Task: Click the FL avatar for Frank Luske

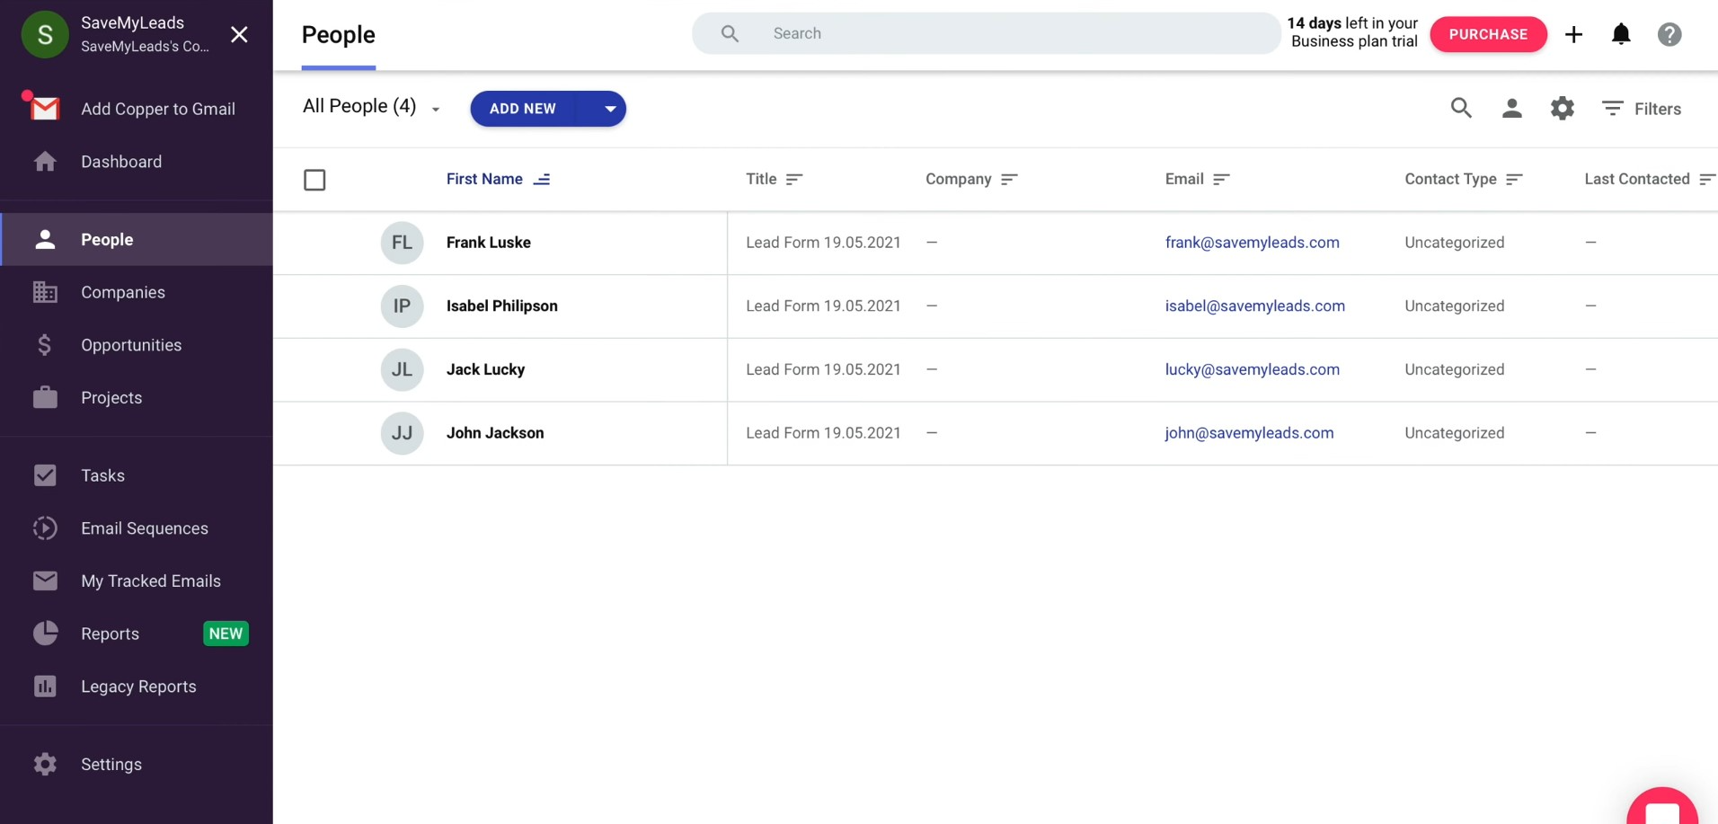Action: (x=402, y=243)
